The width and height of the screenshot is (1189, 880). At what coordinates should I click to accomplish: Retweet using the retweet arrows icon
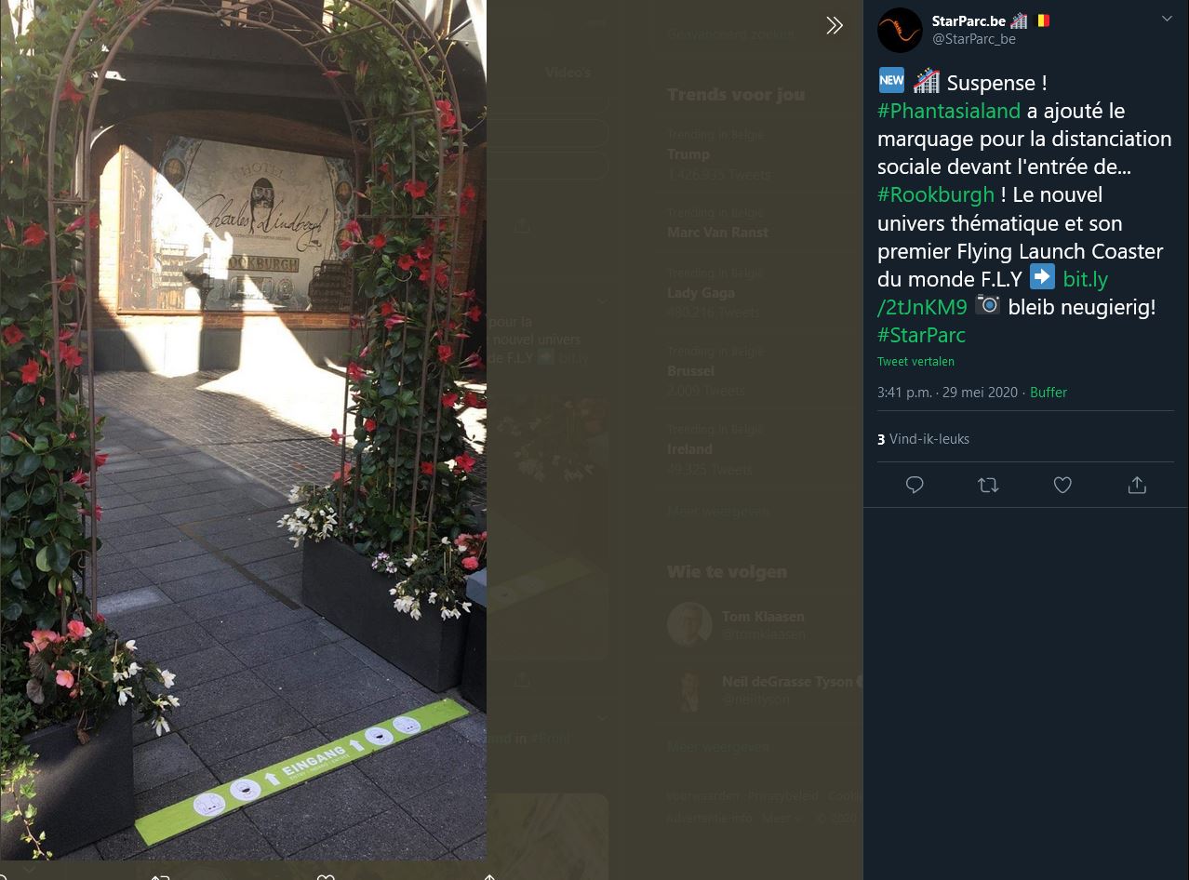coord(988,485)
